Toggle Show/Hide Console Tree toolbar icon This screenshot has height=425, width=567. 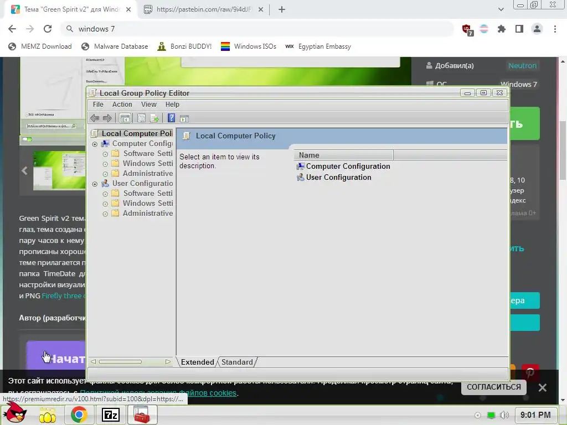coord(125,118)
